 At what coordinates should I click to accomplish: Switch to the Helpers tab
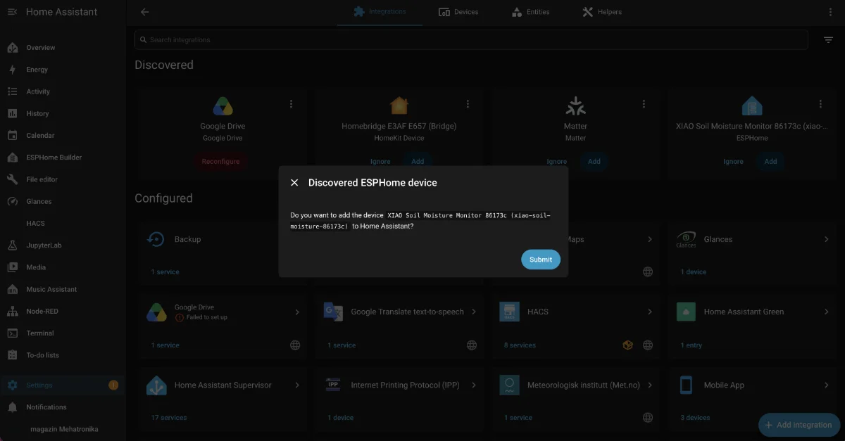click(602, 12)
